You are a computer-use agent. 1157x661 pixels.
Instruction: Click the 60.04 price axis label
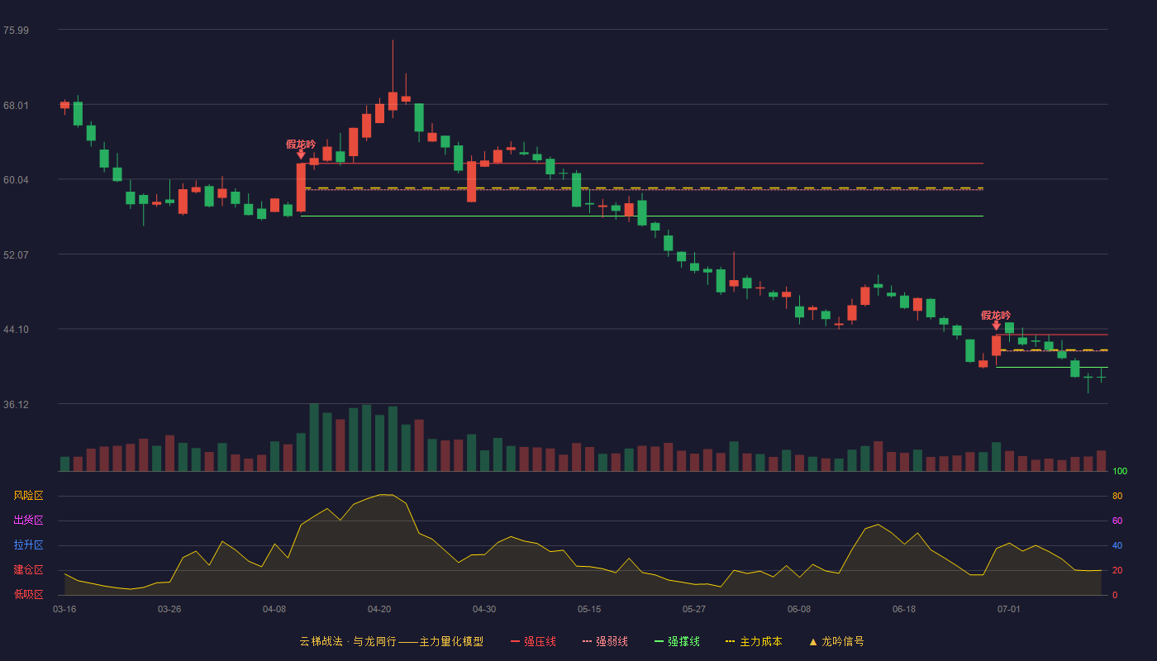tap(16, 180)
